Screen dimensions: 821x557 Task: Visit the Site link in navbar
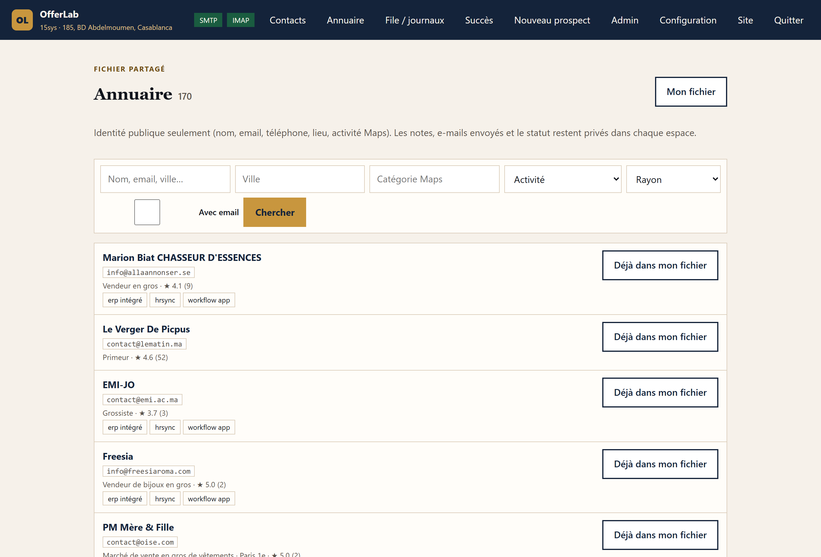pyautogui.click(x=745, y=20)
